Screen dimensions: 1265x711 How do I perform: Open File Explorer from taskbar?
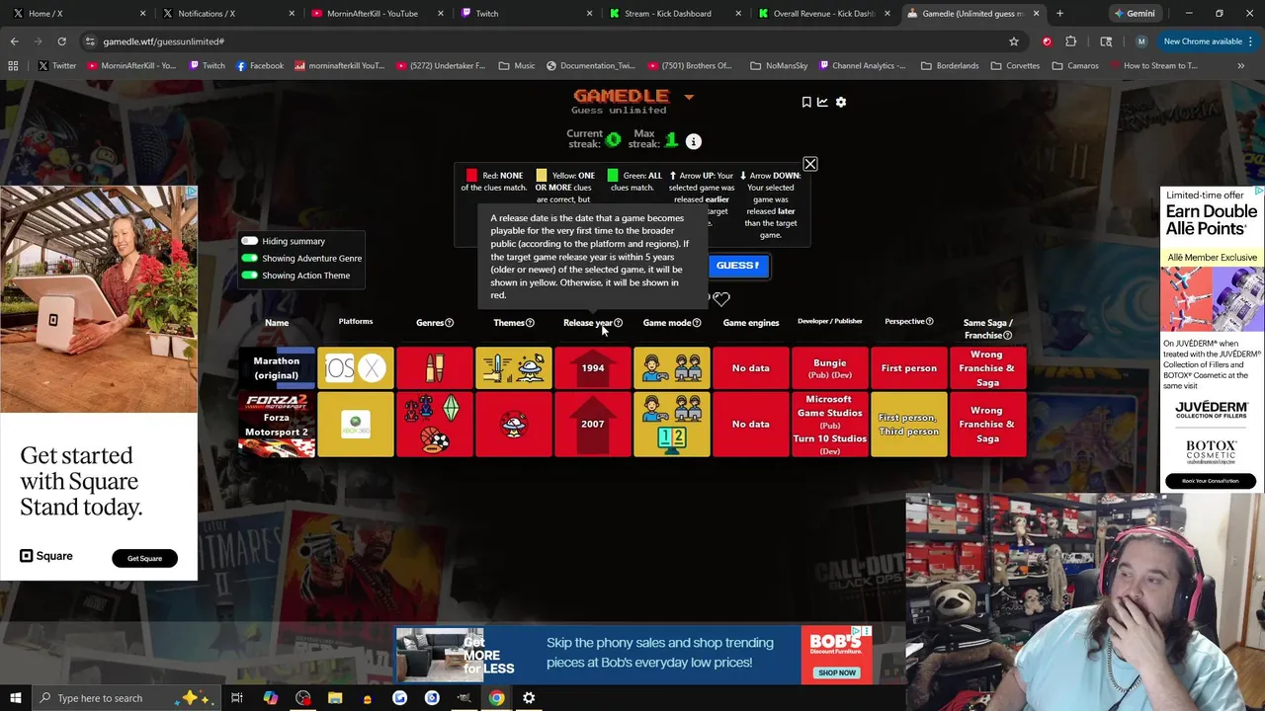(x=335, y=698)
